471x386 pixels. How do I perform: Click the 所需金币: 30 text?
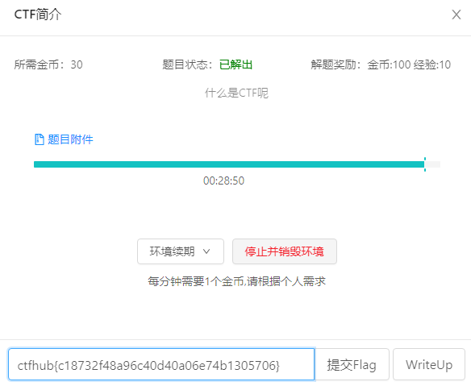coord(48,64)
